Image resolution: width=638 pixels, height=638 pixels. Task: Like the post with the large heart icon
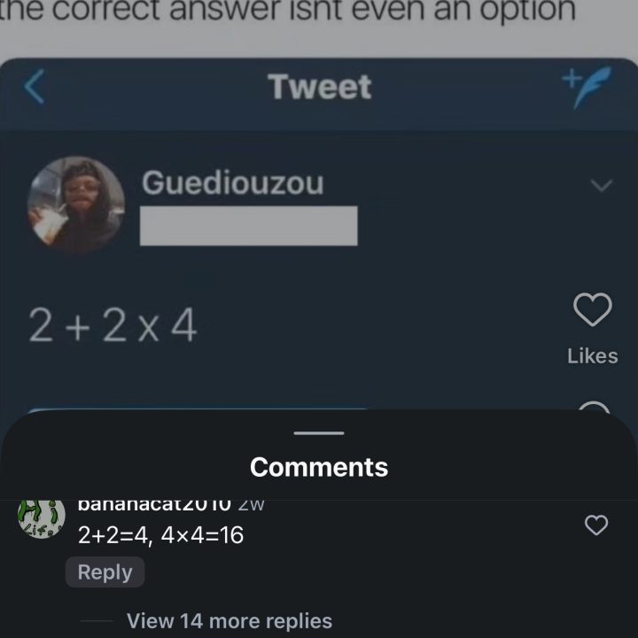[593, 309]
